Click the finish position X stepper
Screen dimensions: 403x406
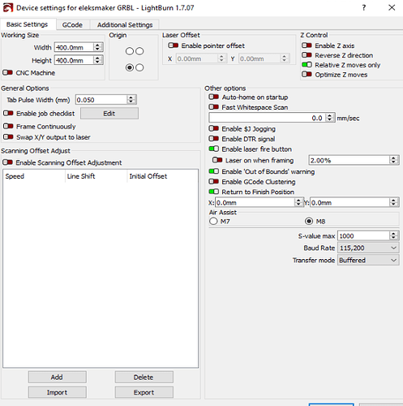tap(298, 202)
